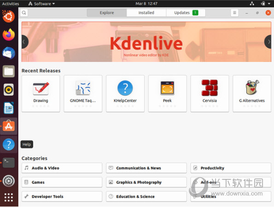Switch to the Installed tab

(x=146, y=13)
